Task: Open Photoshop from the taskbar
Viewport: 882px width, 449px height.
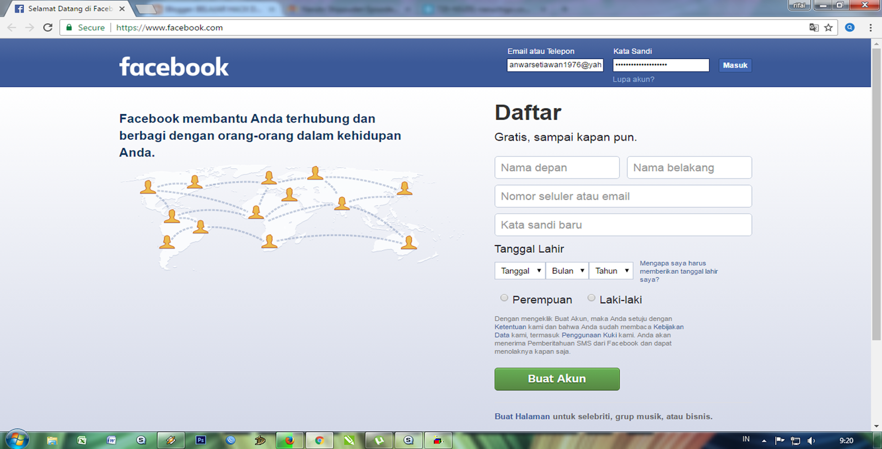Action: click(x=201, y=440)
